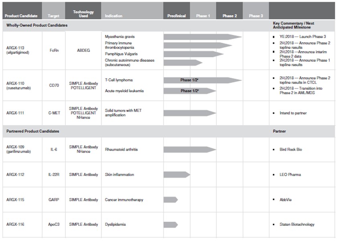Click the Preclinical phase header
The width and height of the screenshot is (337, 241).
pos(176,16)
